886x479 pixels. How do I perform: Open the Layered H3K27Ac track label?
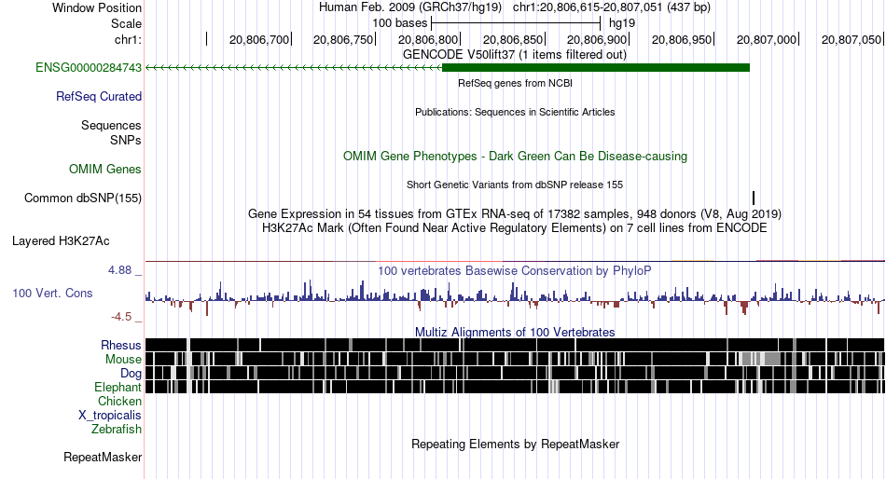tap(61, 241)
